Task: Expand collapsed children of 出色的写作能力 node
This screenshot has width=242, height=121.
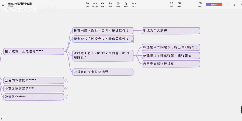Action: 66,80
